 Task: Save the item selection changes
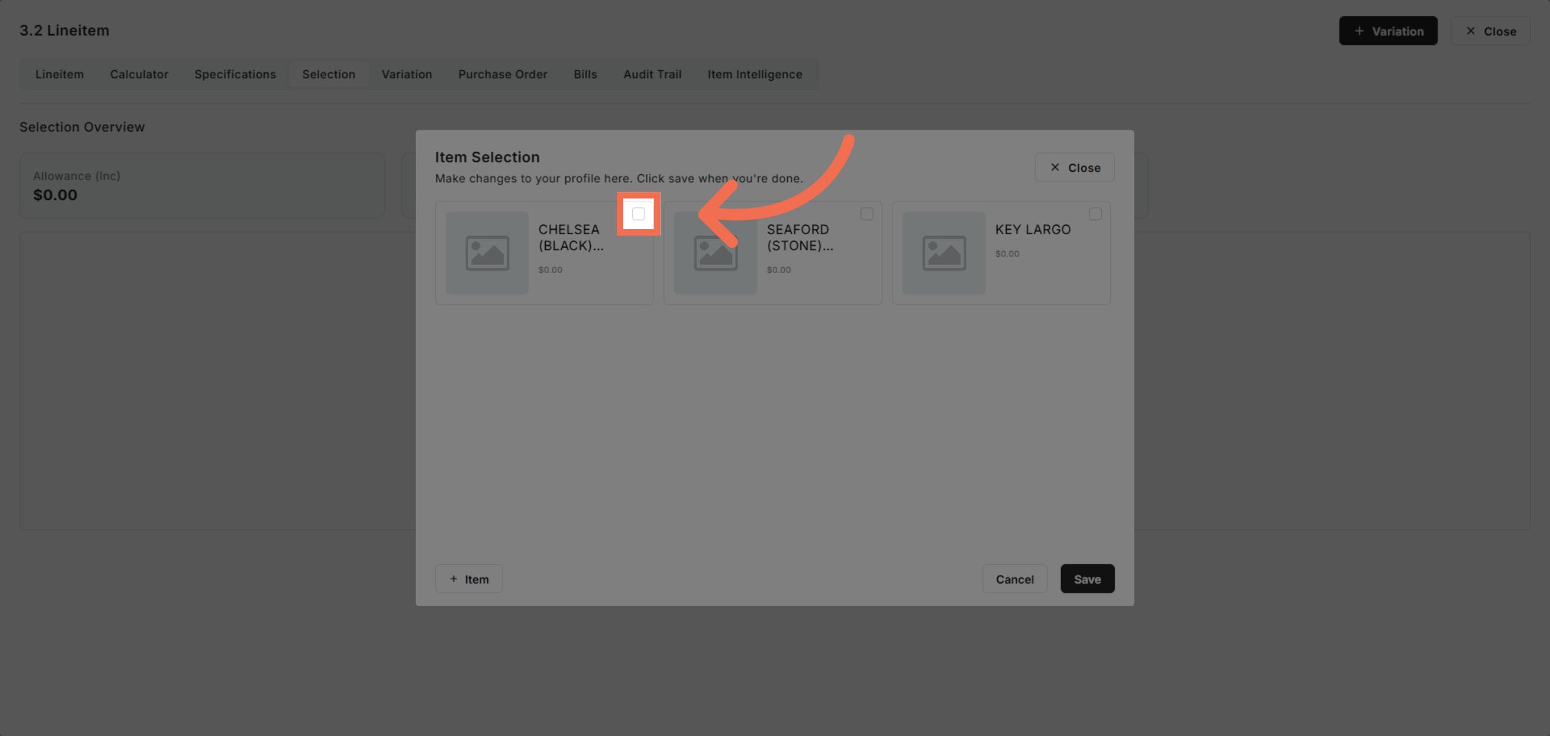pos(1087,578)
